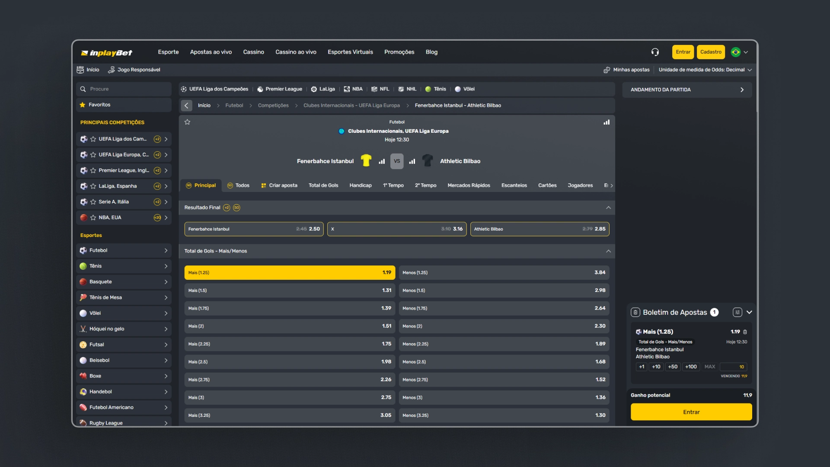Bet on draw X odds 3.16
830x467 pixels.
coord(397,229)
